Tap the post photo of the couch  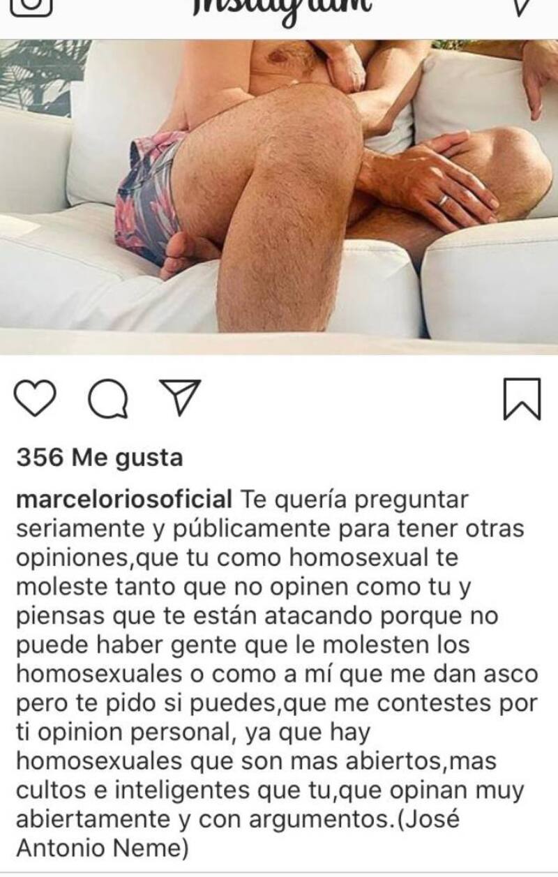[x=279, y=196]
